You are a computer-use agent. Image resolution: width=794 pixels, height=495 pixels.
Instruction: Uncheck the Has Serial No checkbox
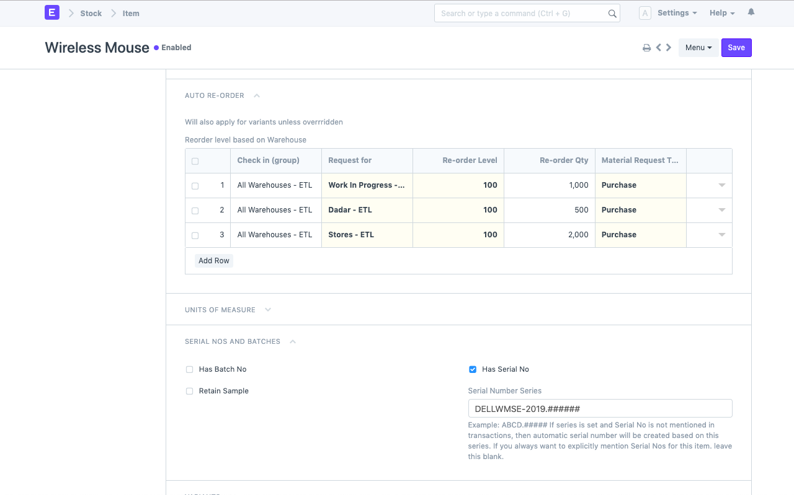pyautogui.click(x=473, y=370)
